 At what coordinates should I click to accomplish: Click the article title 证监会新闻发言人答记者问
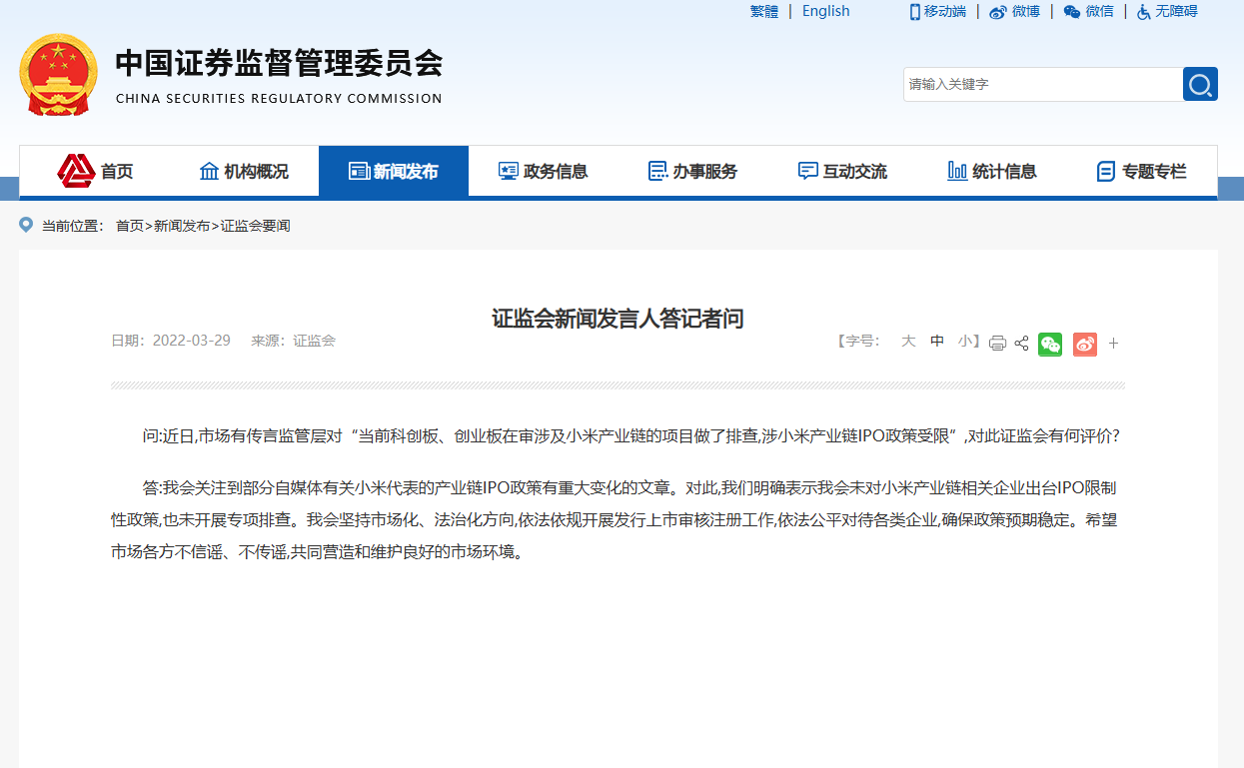619,319
